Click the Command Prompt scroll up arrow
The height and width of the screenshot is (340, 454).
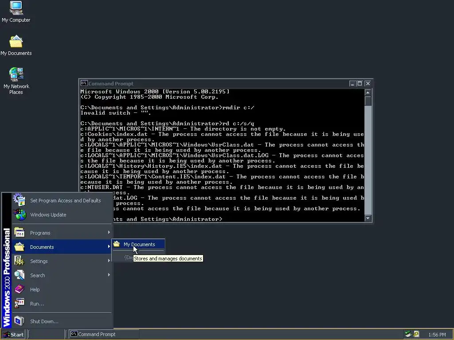(368, 93)
